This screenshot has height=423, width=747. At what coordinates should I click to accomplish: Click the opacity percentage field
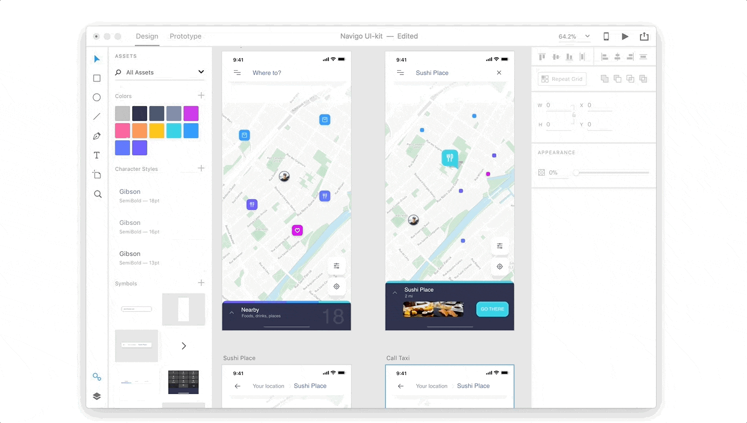click(x=558, y=172)
